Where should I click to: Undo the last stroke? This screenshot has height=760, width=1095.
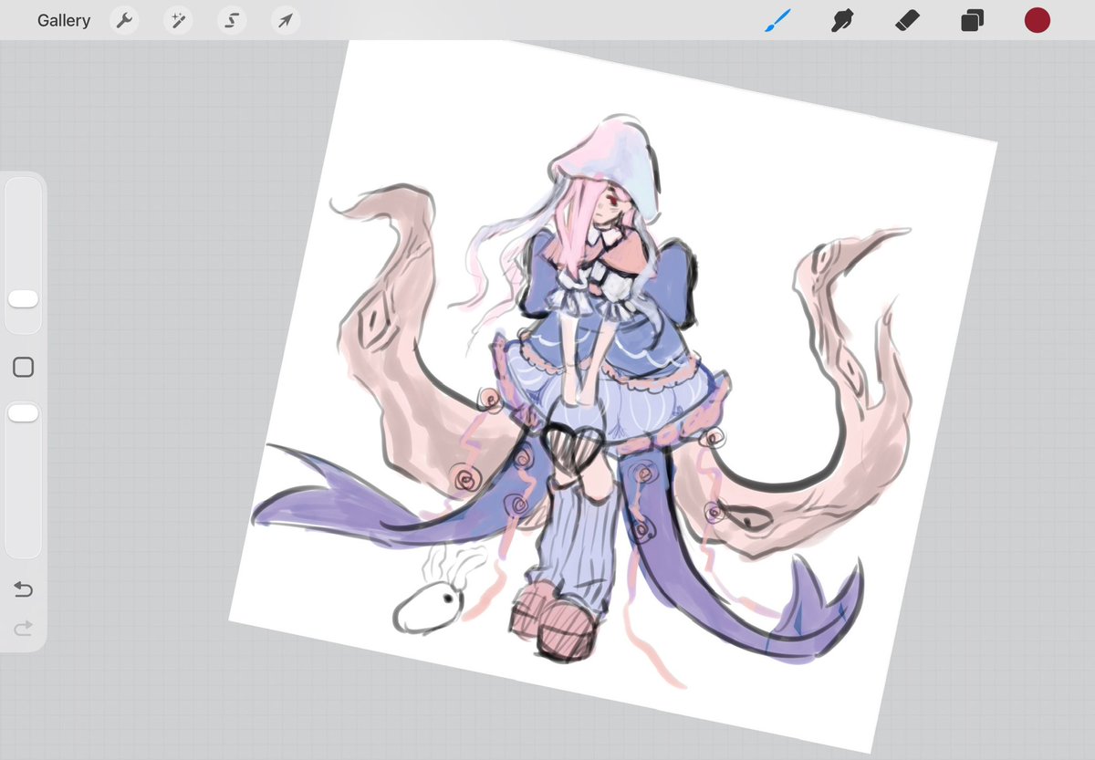[x=23, y=590]
